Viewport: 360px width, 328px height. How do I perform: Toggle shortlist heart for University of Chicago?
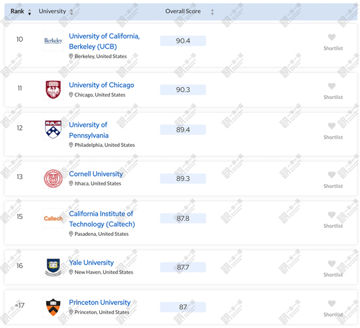coord(332,86)
